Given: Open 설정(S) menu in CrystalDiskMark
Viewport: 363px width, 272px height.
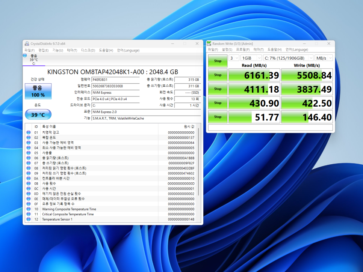Looking at the screenshot, I should point(227,50).
